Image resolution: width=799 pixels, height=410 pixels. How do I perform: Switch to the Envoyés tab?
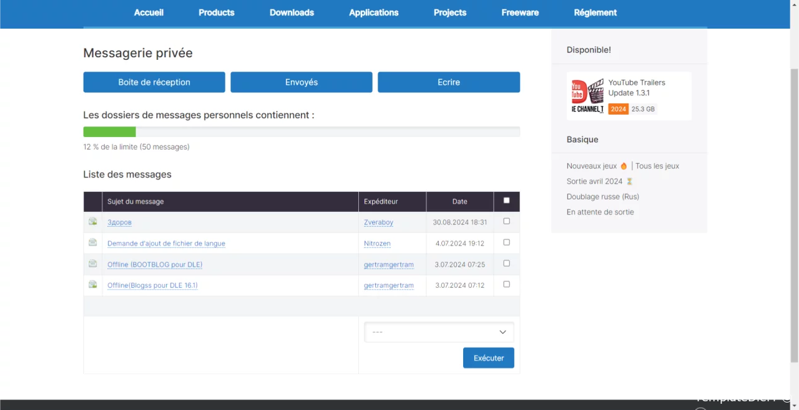pos(301,82)
